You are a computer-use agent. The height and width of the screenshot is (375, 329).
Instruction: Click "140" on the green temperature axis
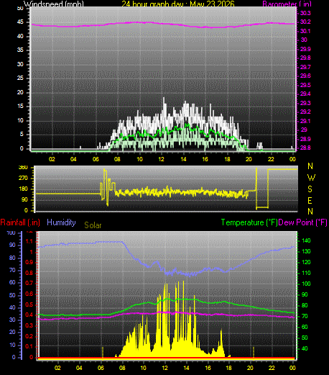pos(306,240)
